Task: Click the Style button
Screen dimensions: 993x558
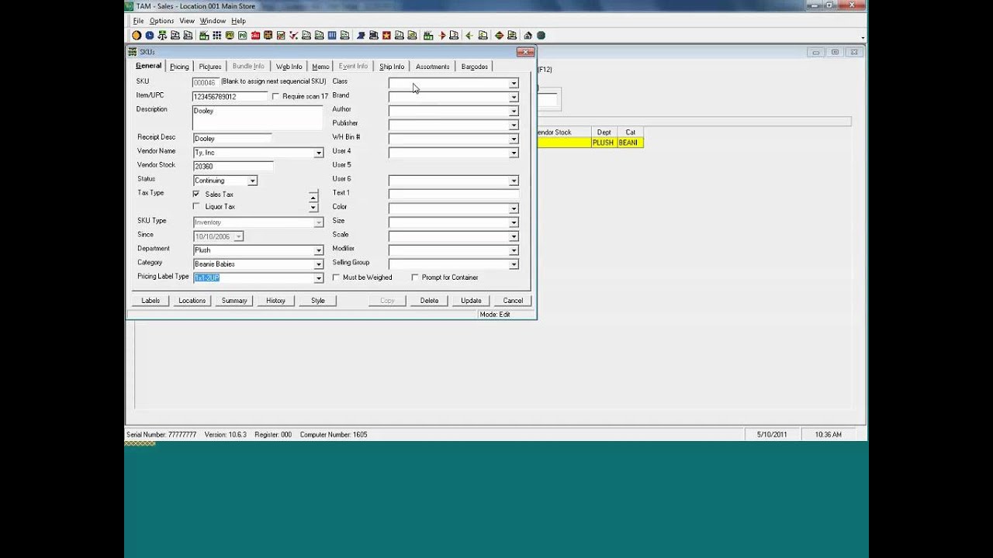Action: (318, 301)
